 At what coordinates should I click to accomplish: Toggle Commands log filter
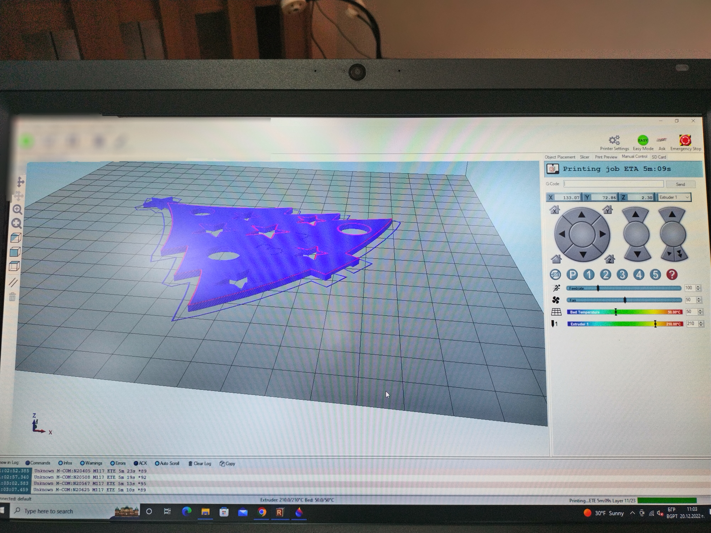pos(37,463)
